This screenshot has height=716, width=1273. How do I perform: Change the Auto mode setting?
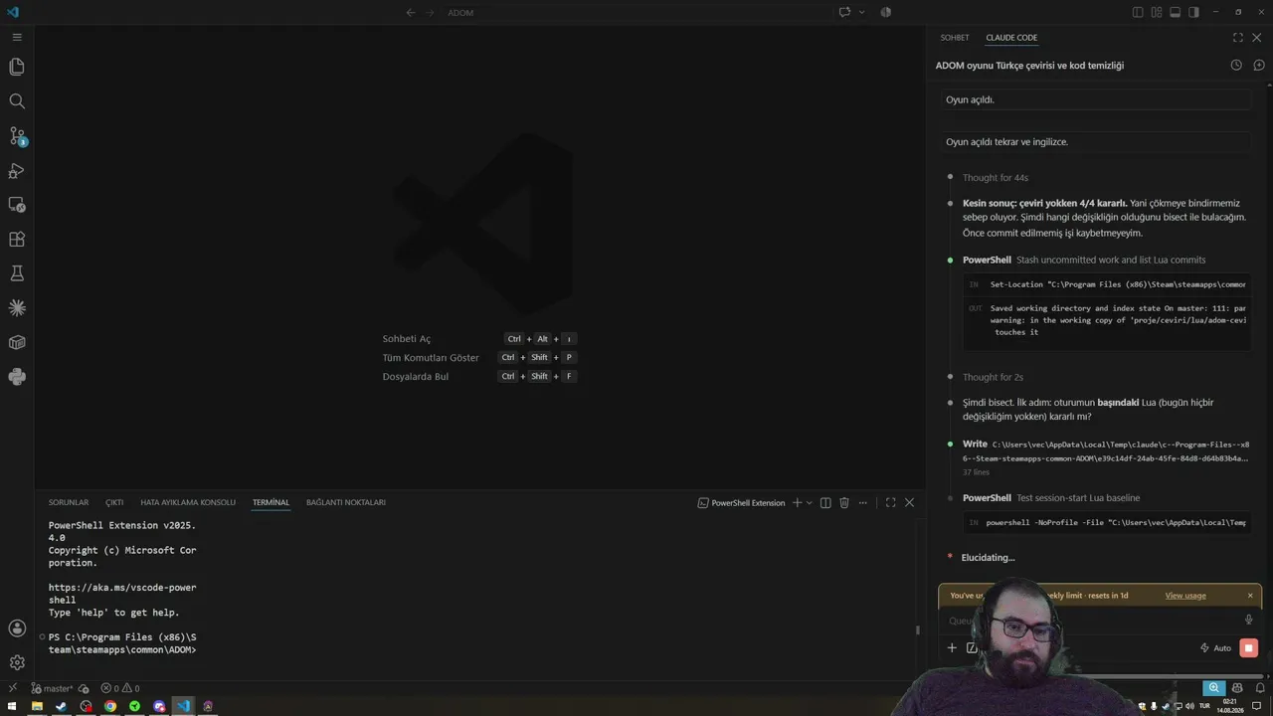(x=1215, y=648)
